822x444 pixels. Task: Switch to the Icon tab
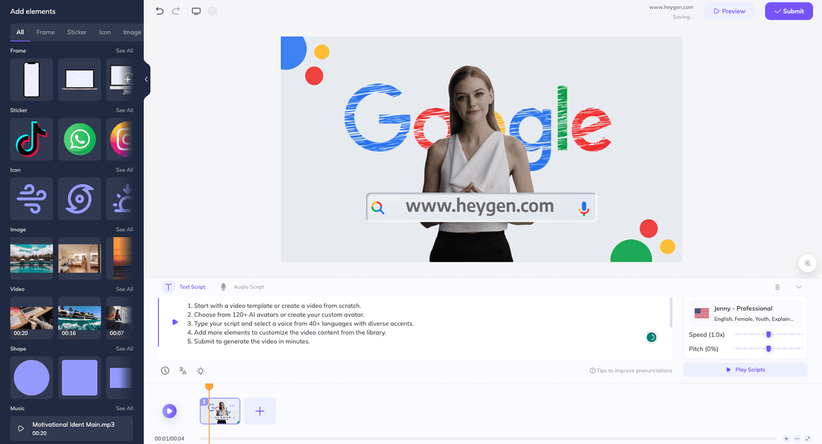(105, 32)
